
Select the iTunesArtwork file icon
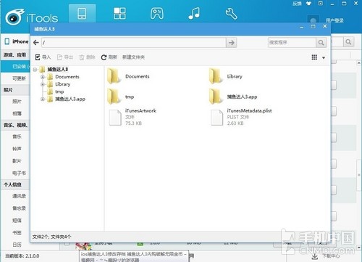(x=115, y=118)
